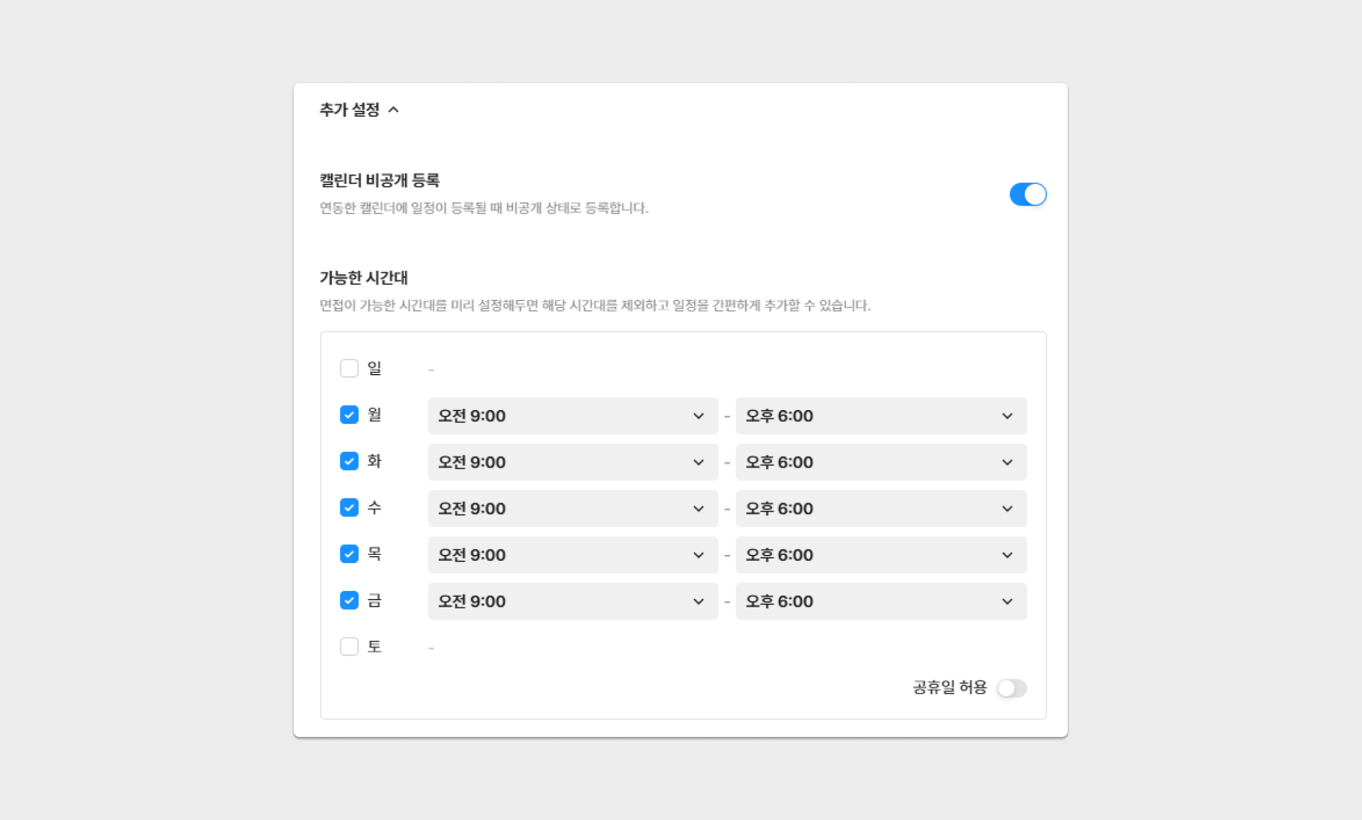The height and width of the screenshot is (820, 1362).
Task: Uncheck the 수 (Wednesday) checkbox
Action: click(349, 508)
